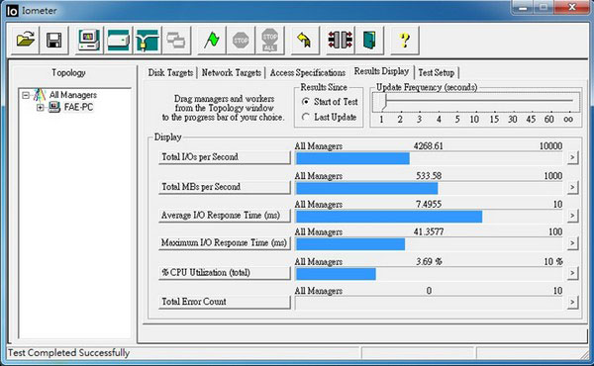Image resolution: width=594 pixels, height=366 pixels.
Task: Open arrow menu for Maximum I/O Response Time
Action: [572, 243]
